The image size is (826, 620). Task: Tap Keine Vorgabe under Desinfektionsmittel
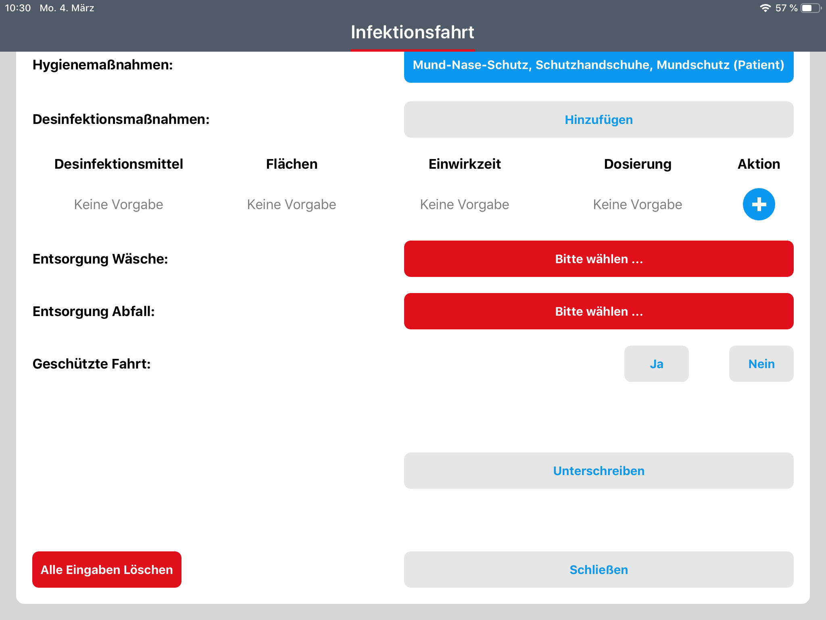point(119,205)
